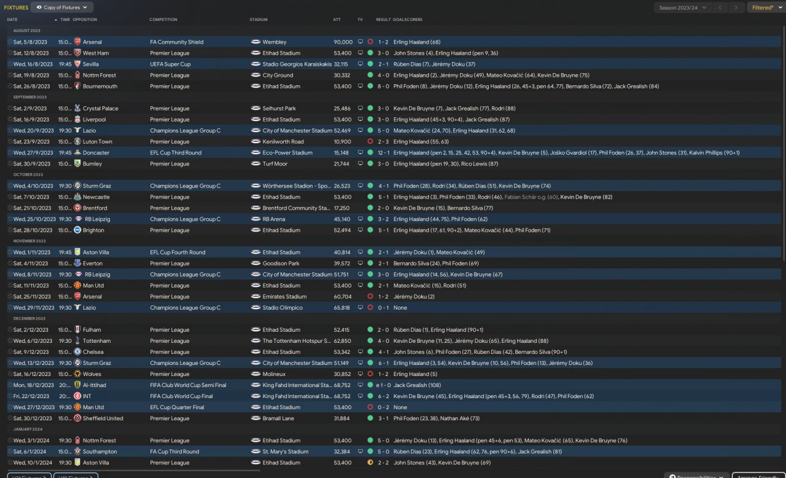Click the Al-Ittihad club badge
Image resolution: width=786 pixels, height=478 pixels.
(x=77, y=385)
